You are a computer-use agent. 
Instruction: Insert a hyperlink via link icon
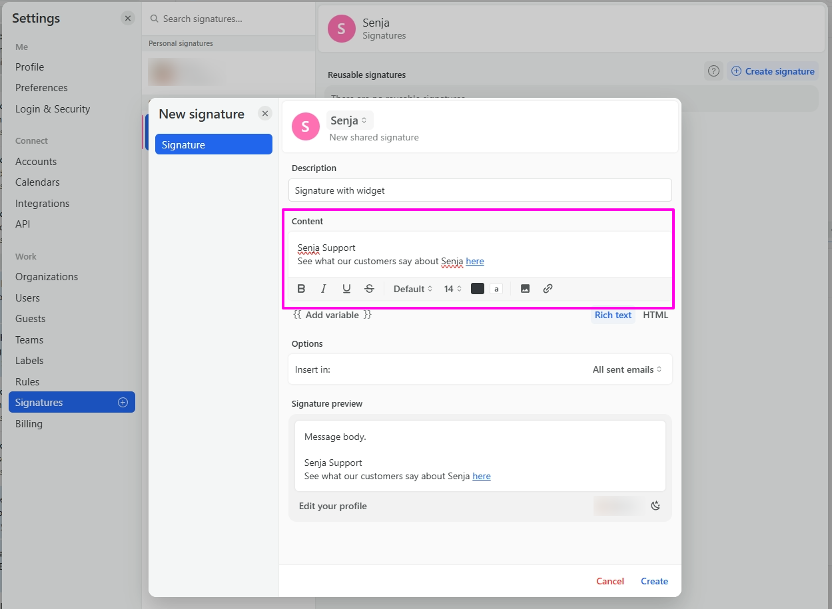coord(548,289)
